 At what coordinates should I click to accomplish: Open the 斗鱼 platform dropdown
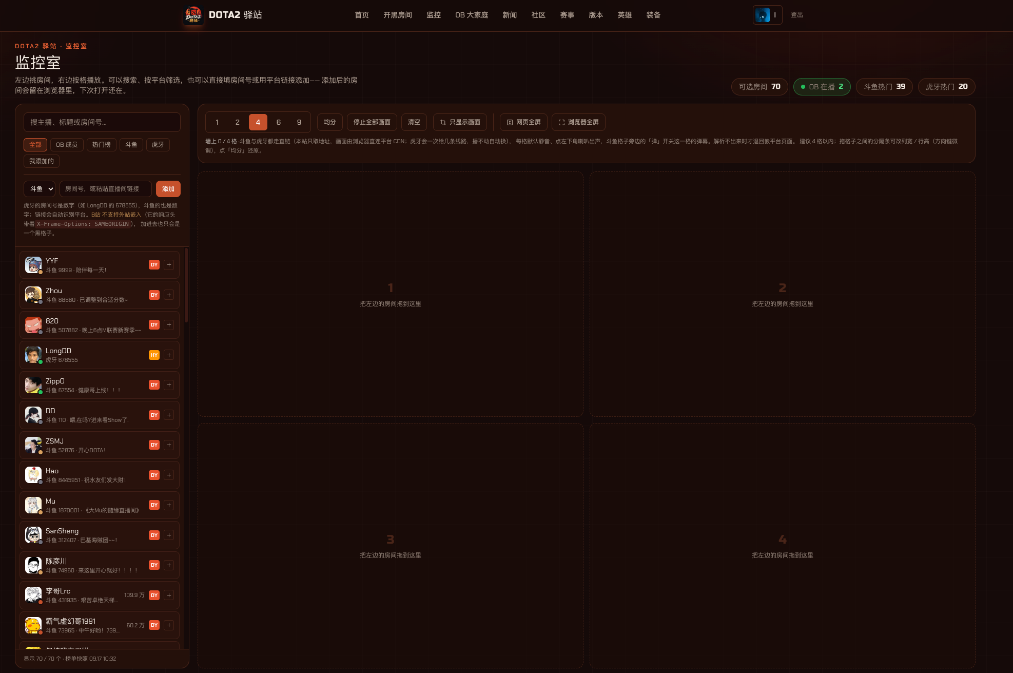coord(40,189)
